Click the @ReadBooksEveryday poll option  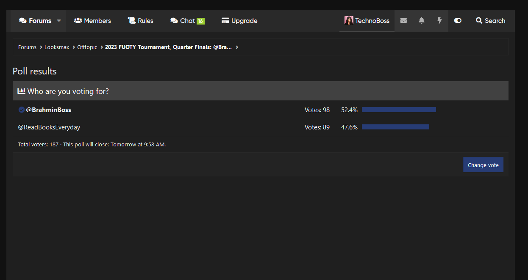(x=49, y=127)
